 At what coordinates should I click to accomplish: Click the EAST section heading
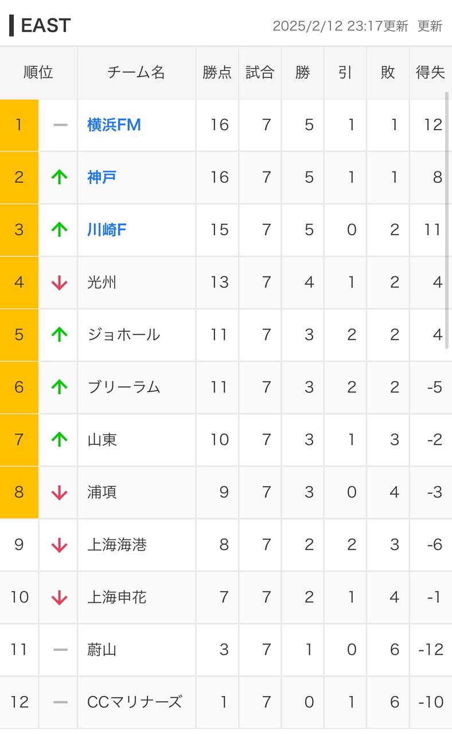(x=45, y=26)
